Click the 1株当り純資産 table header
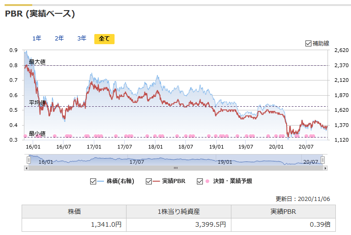 pos(178,212)
